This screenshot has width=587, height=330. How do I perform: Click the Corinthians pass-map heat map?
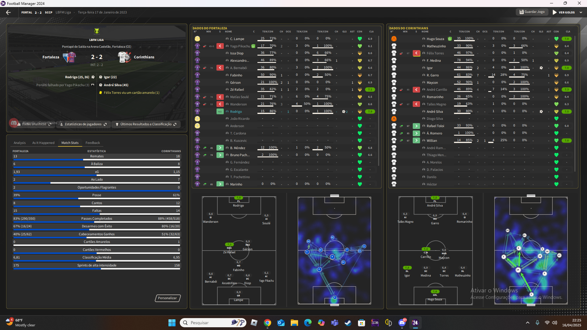(x=531, y=251)
